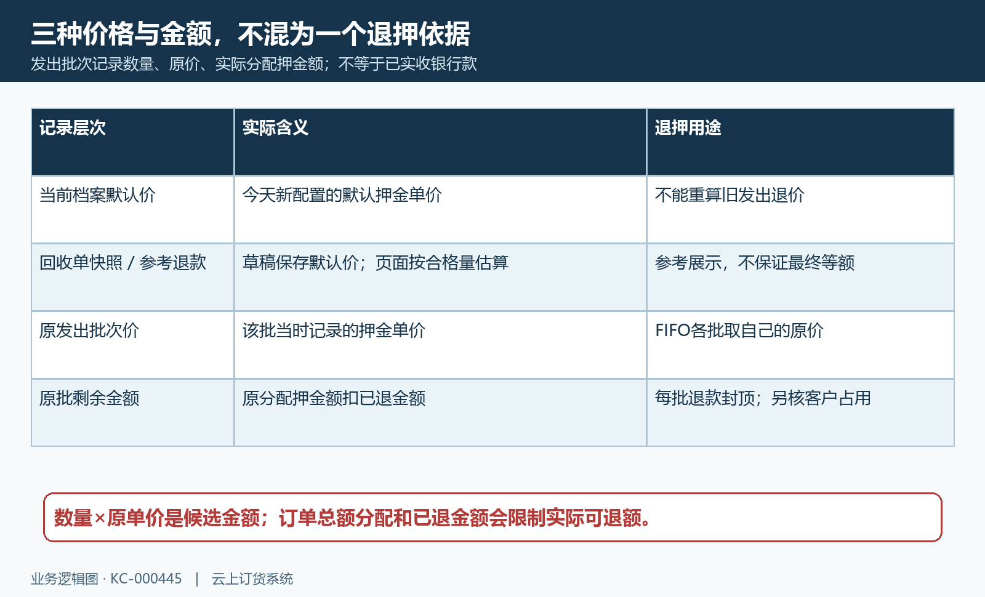The height and width of the screenshot is (597, 985).
Task: Click the cell 回收单快照 / 参考退款
Action: click(132, 278)
